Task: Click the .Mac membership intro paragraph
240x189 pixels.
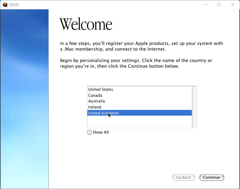Action: (x=141, y=46)
